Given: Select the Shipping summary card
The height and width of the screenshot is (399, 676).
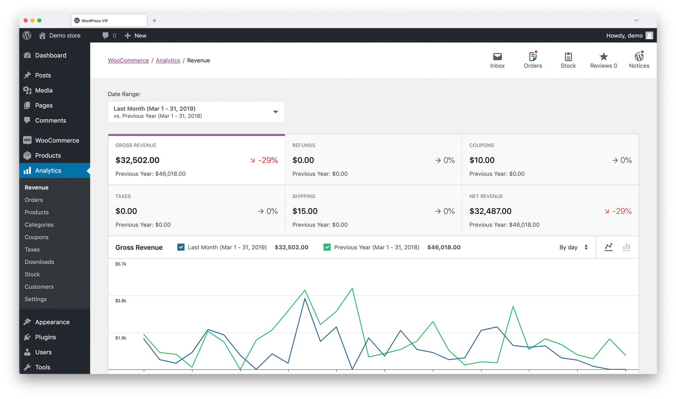Looking at the screenshot, I should click(373, 210).
